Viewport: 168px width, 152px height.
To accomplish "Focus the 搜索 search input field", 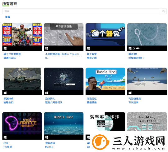I will 82,11.
